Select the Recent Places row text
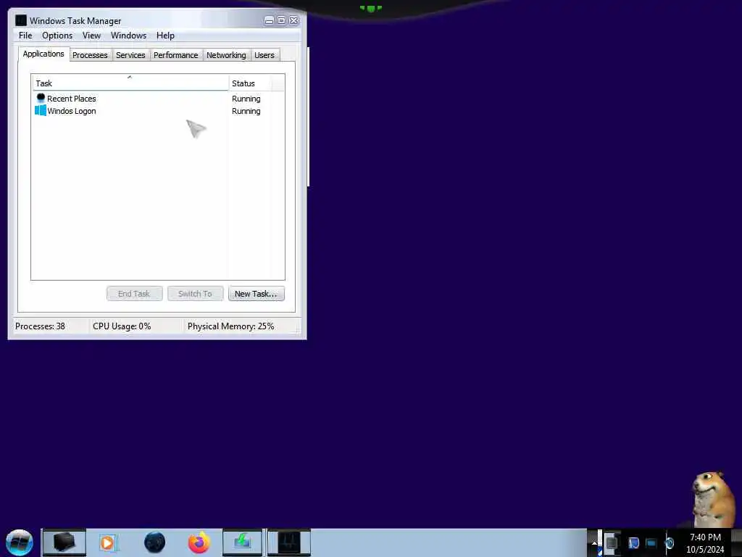 [x=72, y=99]
